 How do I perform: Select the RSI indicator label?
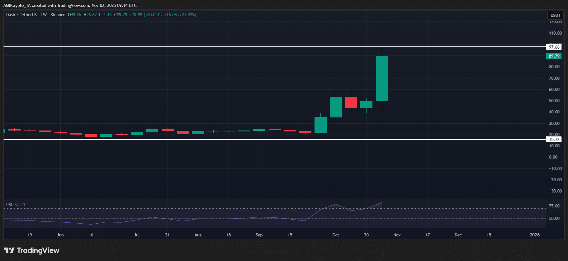[x=9, y=205]
